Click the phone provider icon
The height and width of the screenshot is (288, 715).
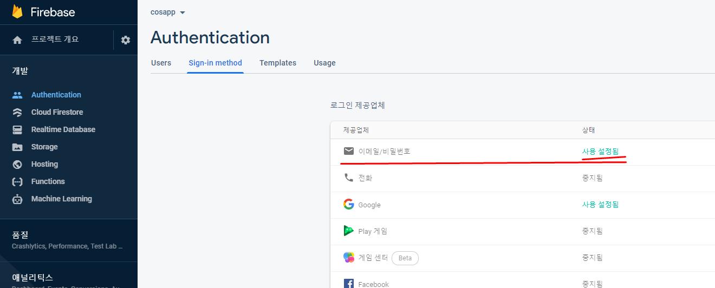pyautogui.click(x=349, y=178)
